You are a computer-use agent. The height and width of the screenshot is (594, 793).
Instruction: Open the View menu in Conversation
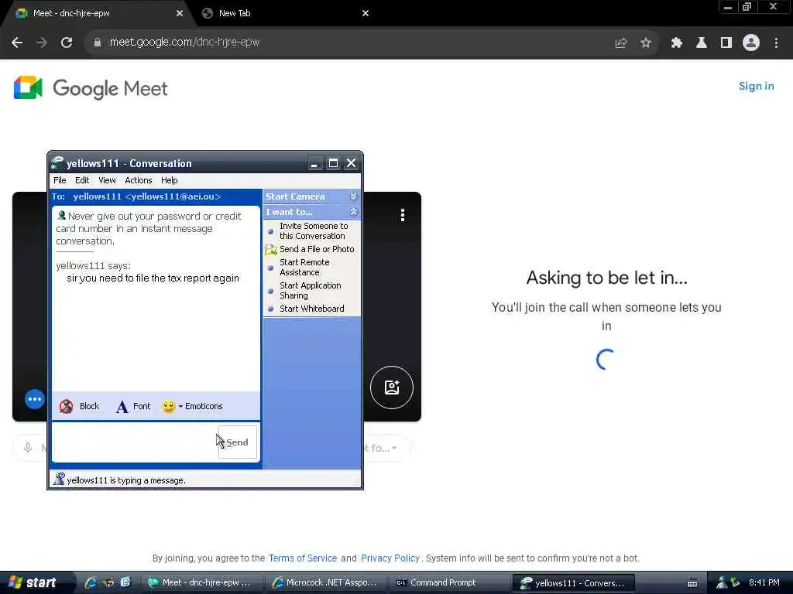[107, 180]
